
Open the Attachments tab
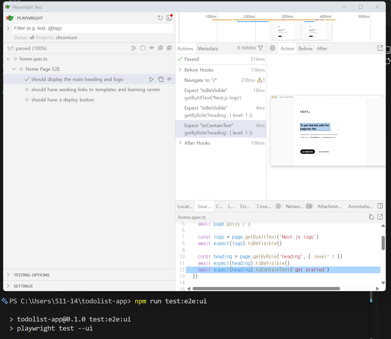click(x=329, y=206)
